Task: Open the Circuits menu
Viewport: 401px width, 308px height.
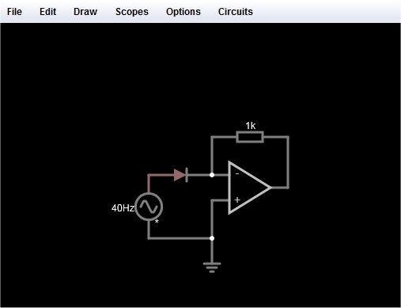Action: tap(236, 12)
